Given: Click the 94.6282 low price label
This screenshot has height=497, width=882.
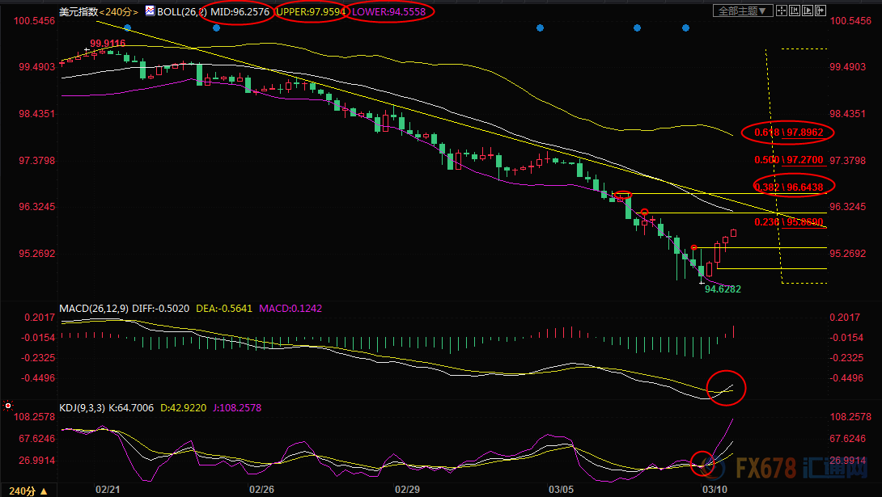Looking at the screenshot, I should tap(723, 289).
